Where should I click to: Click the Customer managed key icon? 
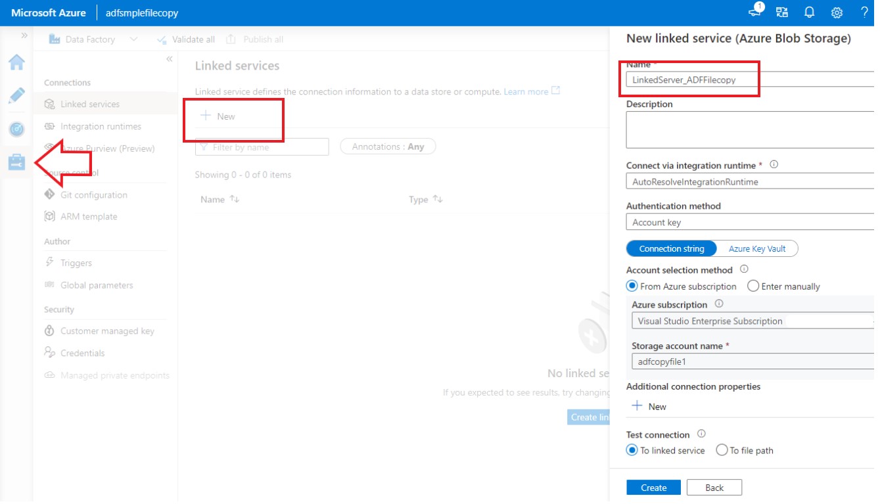tap(49, 331)
